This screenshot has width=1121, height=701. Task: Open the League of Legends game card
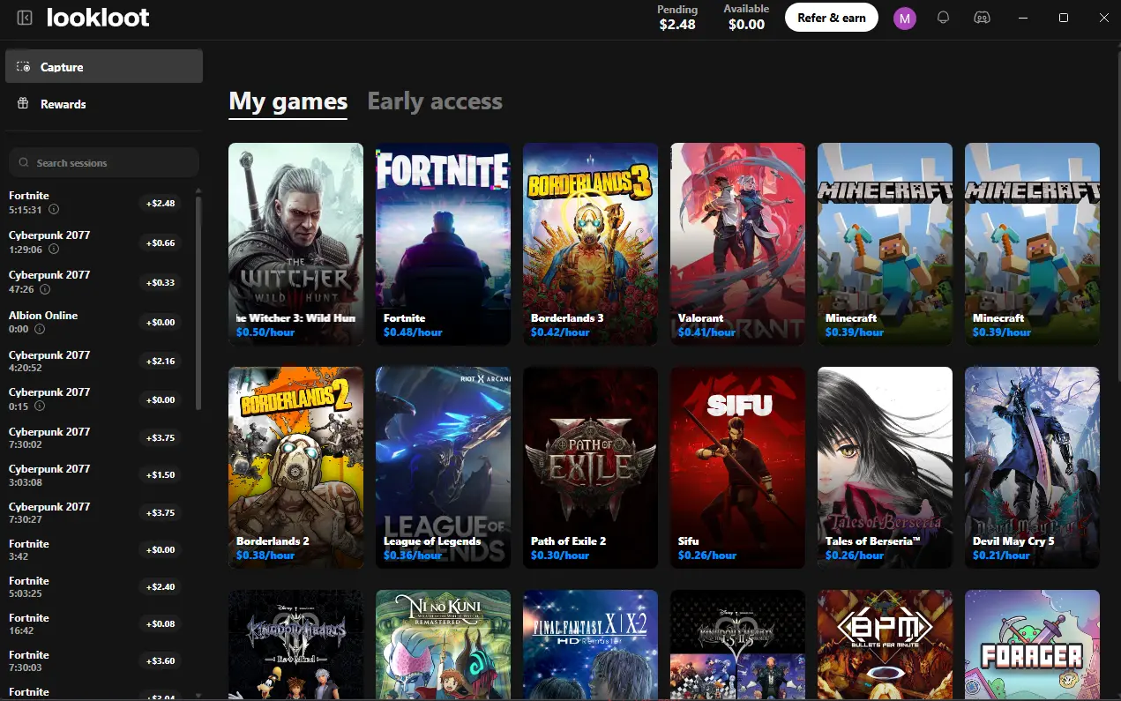[443, 467]
